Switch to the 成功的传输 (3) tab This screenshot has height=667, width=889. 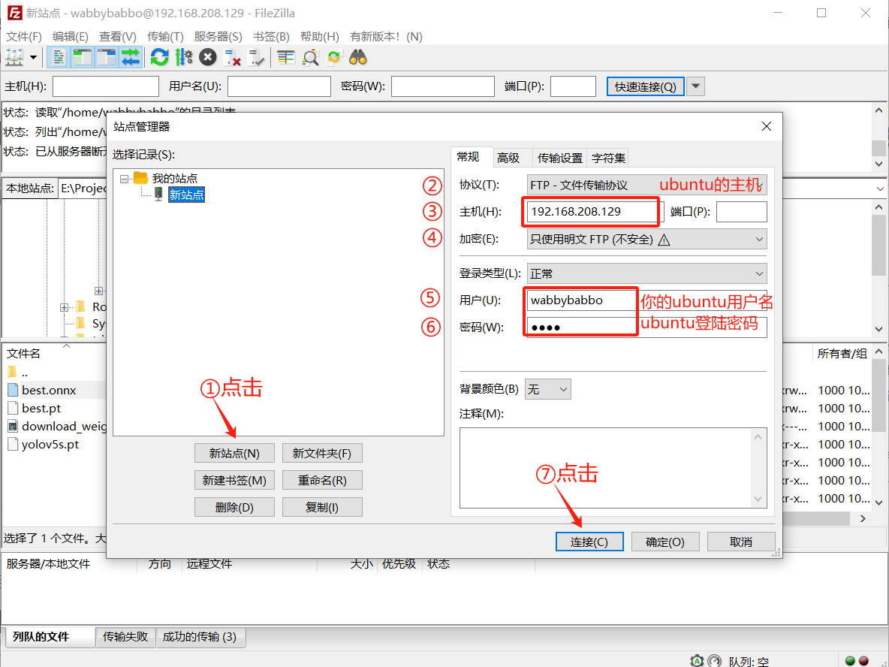click(200, 637)
